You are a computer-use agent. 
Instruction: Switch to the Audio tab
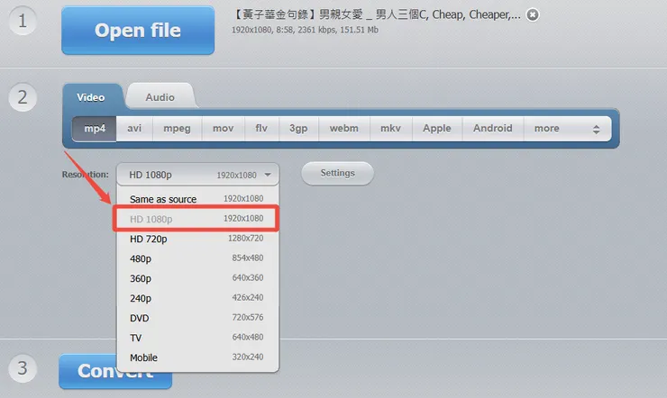[160, 97]
